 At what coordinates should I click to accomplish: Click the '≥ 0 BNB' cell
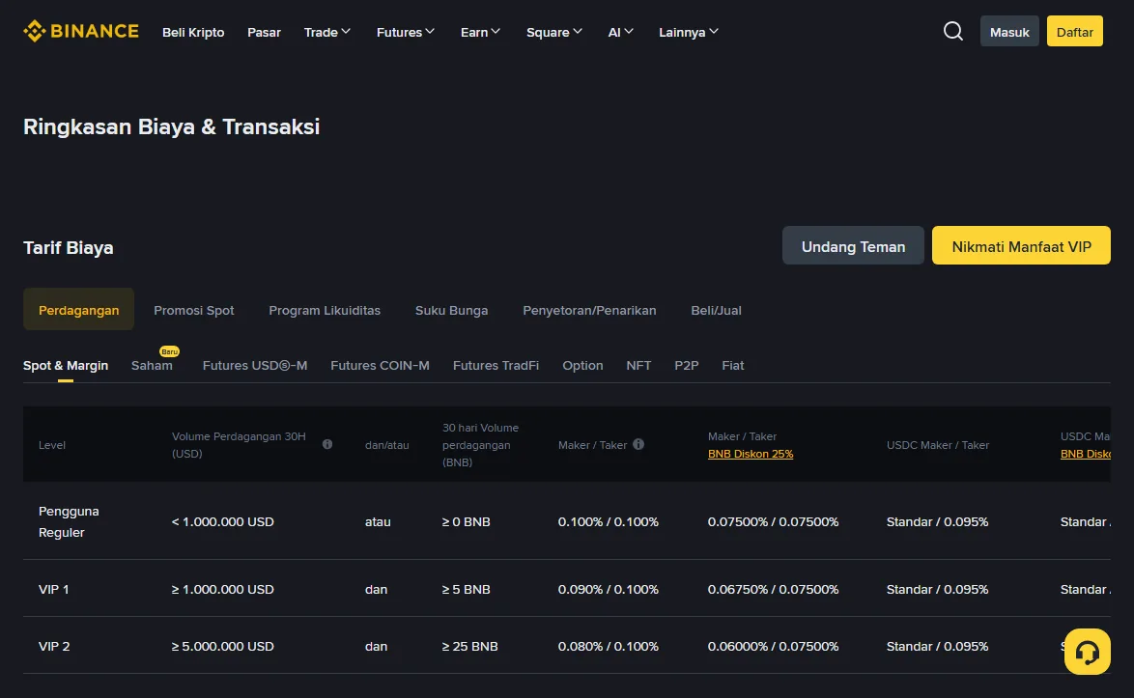(x=467, y=521)
